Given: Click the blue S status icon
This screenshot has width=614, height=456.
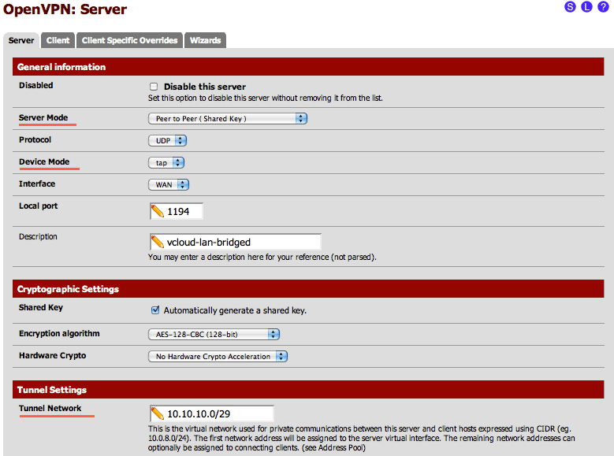Looking at the screenshot, I should pyautogui.click(x=570, y=6).
